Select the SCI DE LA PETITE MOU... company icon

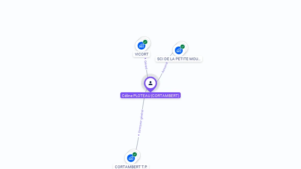point(179,50)
